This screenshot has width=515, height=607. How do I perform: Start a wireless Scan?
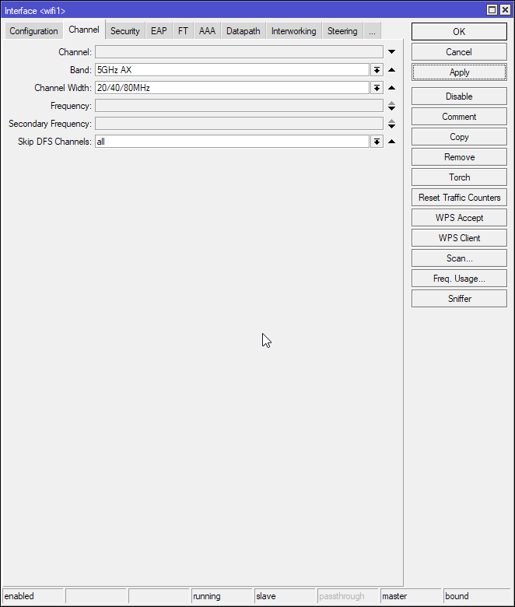459,258
